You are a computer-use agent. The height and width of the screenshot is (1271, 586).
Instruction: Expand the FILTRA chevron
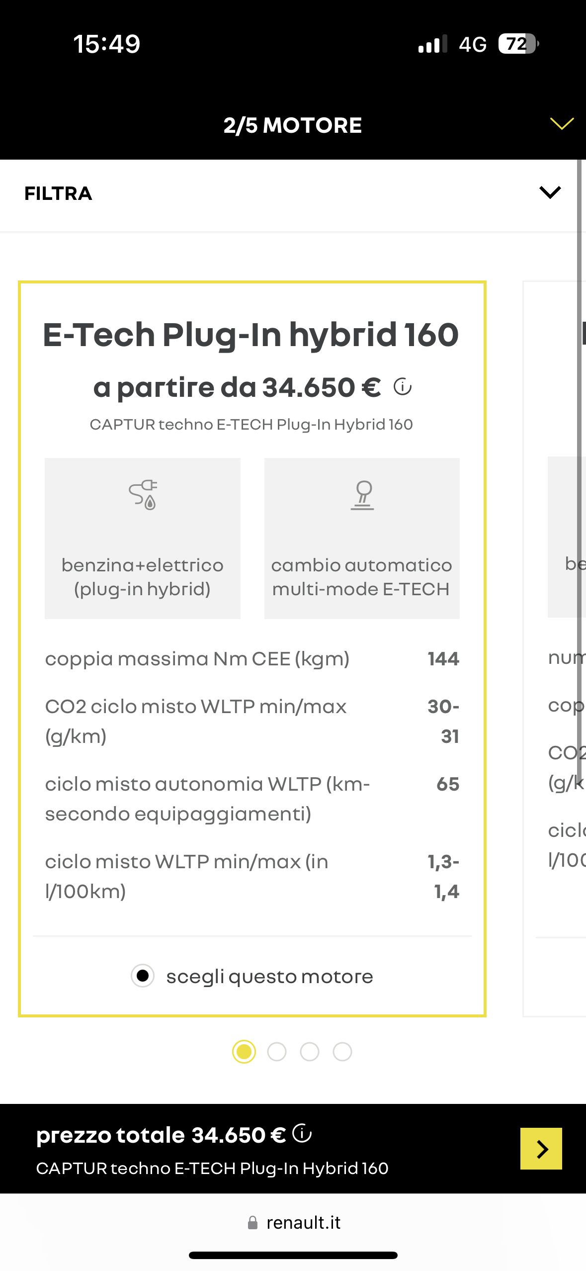(550, 192)
